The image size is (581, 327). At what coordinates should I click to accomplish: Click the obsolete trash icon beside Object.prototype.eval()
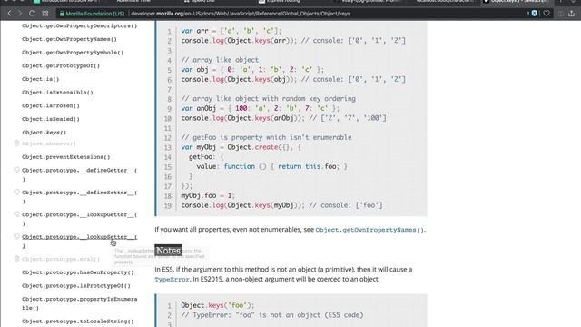16,258
